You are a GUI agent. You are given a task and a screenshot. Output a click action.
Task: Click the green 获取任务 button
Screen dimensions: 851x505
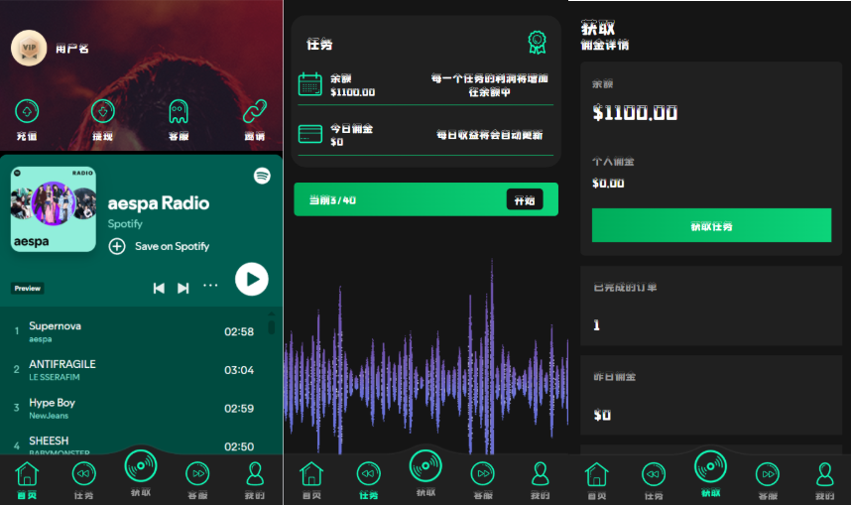[711, 225]
